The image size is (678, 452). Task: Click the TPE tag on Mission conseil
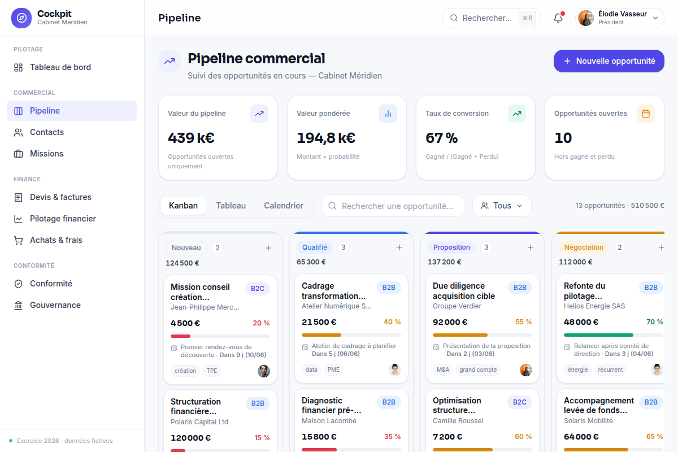[212, 371]
